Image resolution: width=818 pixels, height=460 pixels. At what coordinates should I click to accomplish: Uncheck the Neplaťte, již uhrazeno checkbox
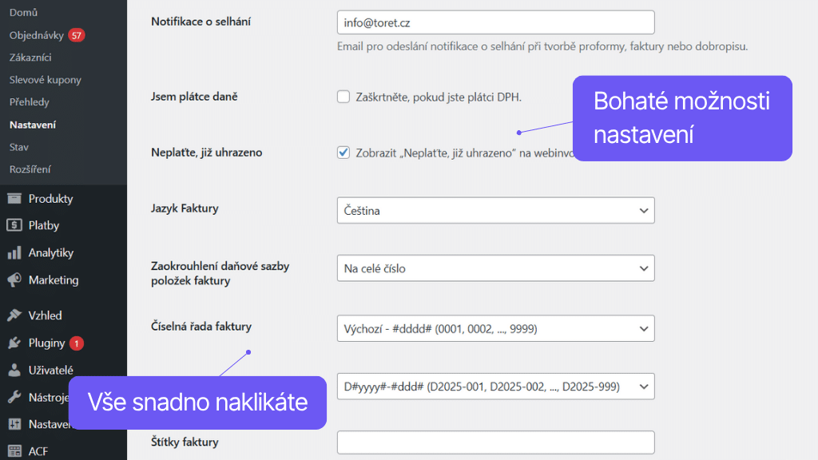point(343,153)
